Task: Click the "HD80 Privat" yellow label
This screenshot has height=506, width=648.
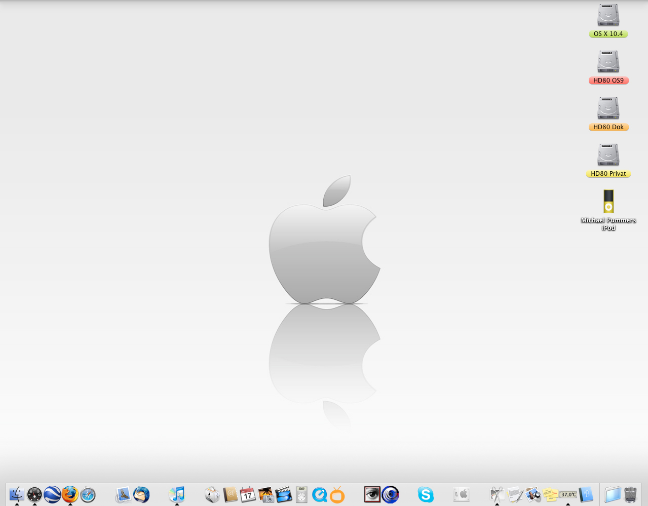Action: click(x=608, y=174)
